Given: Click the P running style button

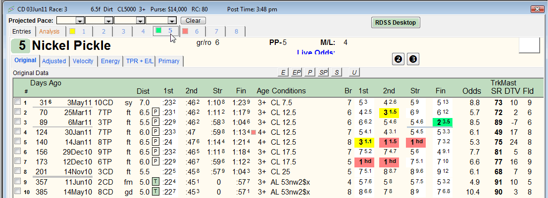Looking at the screenshot, I should point(310,72).
